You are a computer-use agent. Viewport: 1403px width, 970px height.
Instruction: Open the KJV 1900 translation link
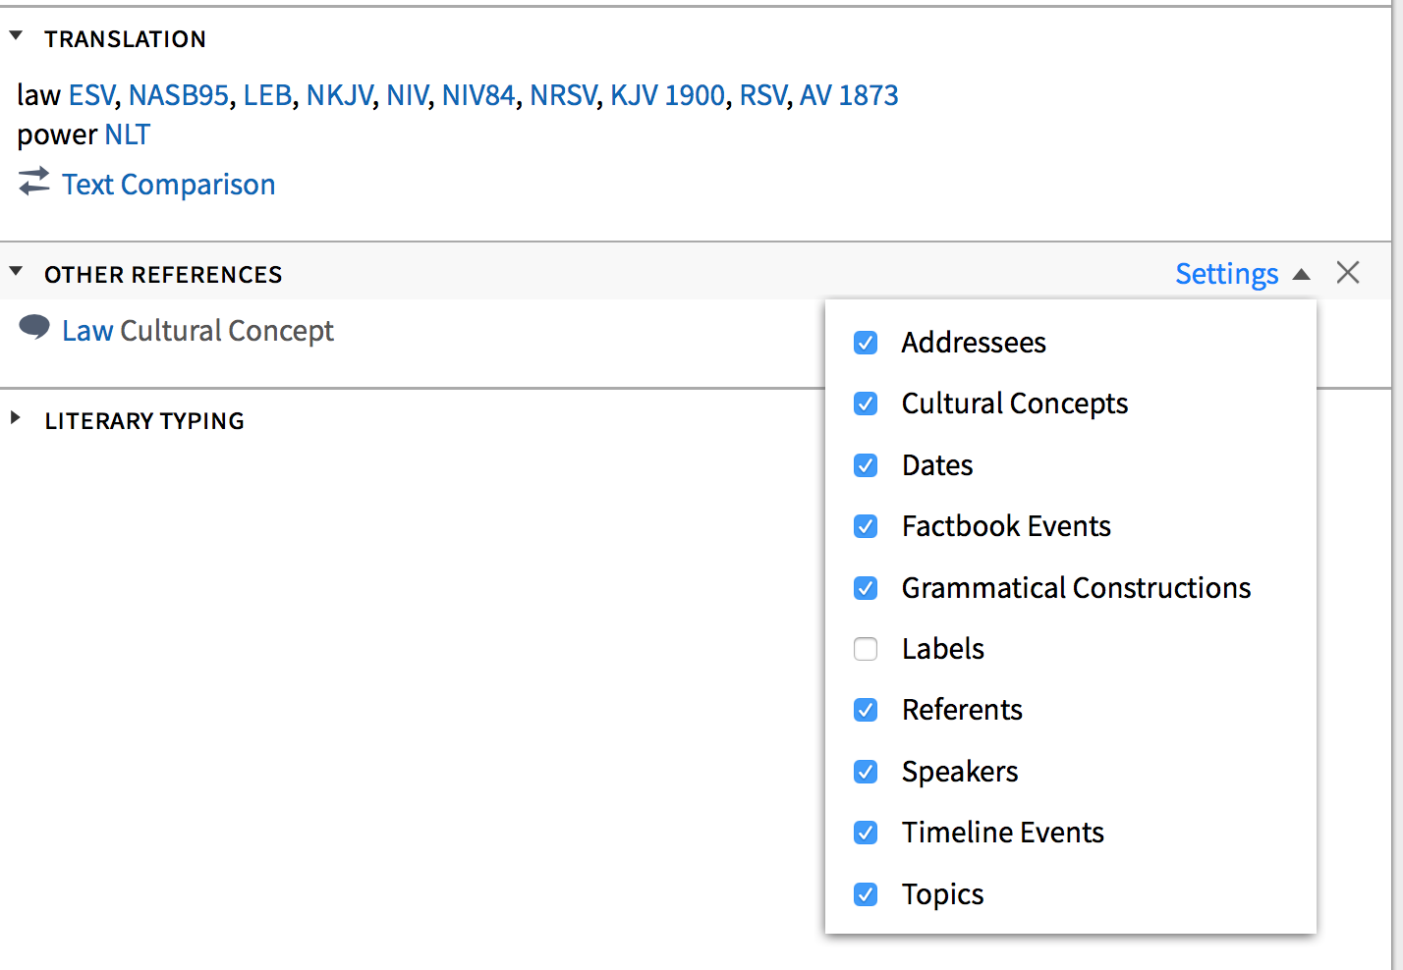tap(667, 95)
